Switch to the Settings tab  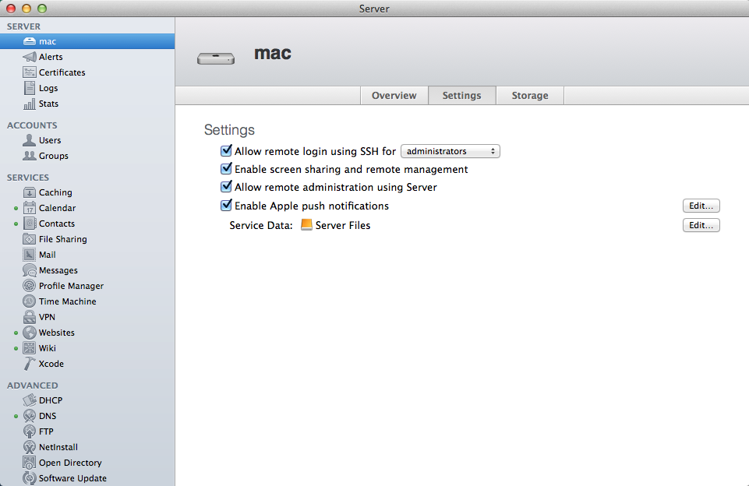coord(462,96)
